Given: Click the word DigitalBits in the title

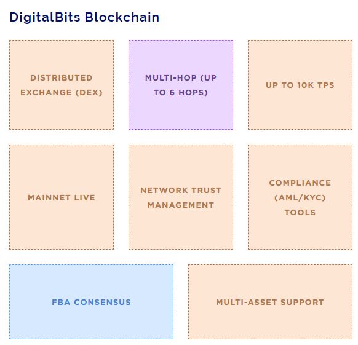Looking at the screenshot, I should 45,17.
